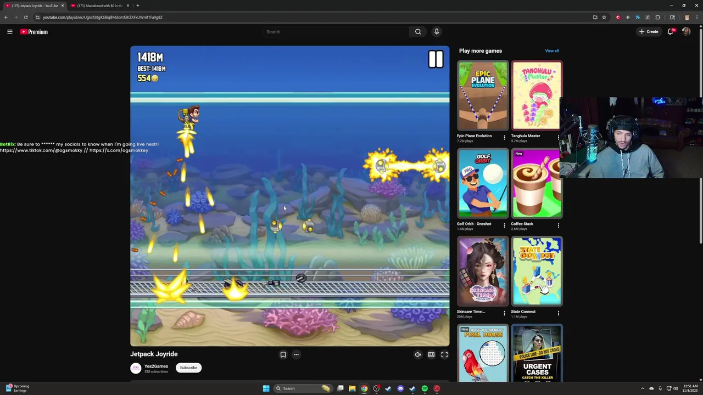Image resolution: width=703 pixels, height=395 pixels.
Task: Open the Windows Start menu
Action: (x=266, y=388)
